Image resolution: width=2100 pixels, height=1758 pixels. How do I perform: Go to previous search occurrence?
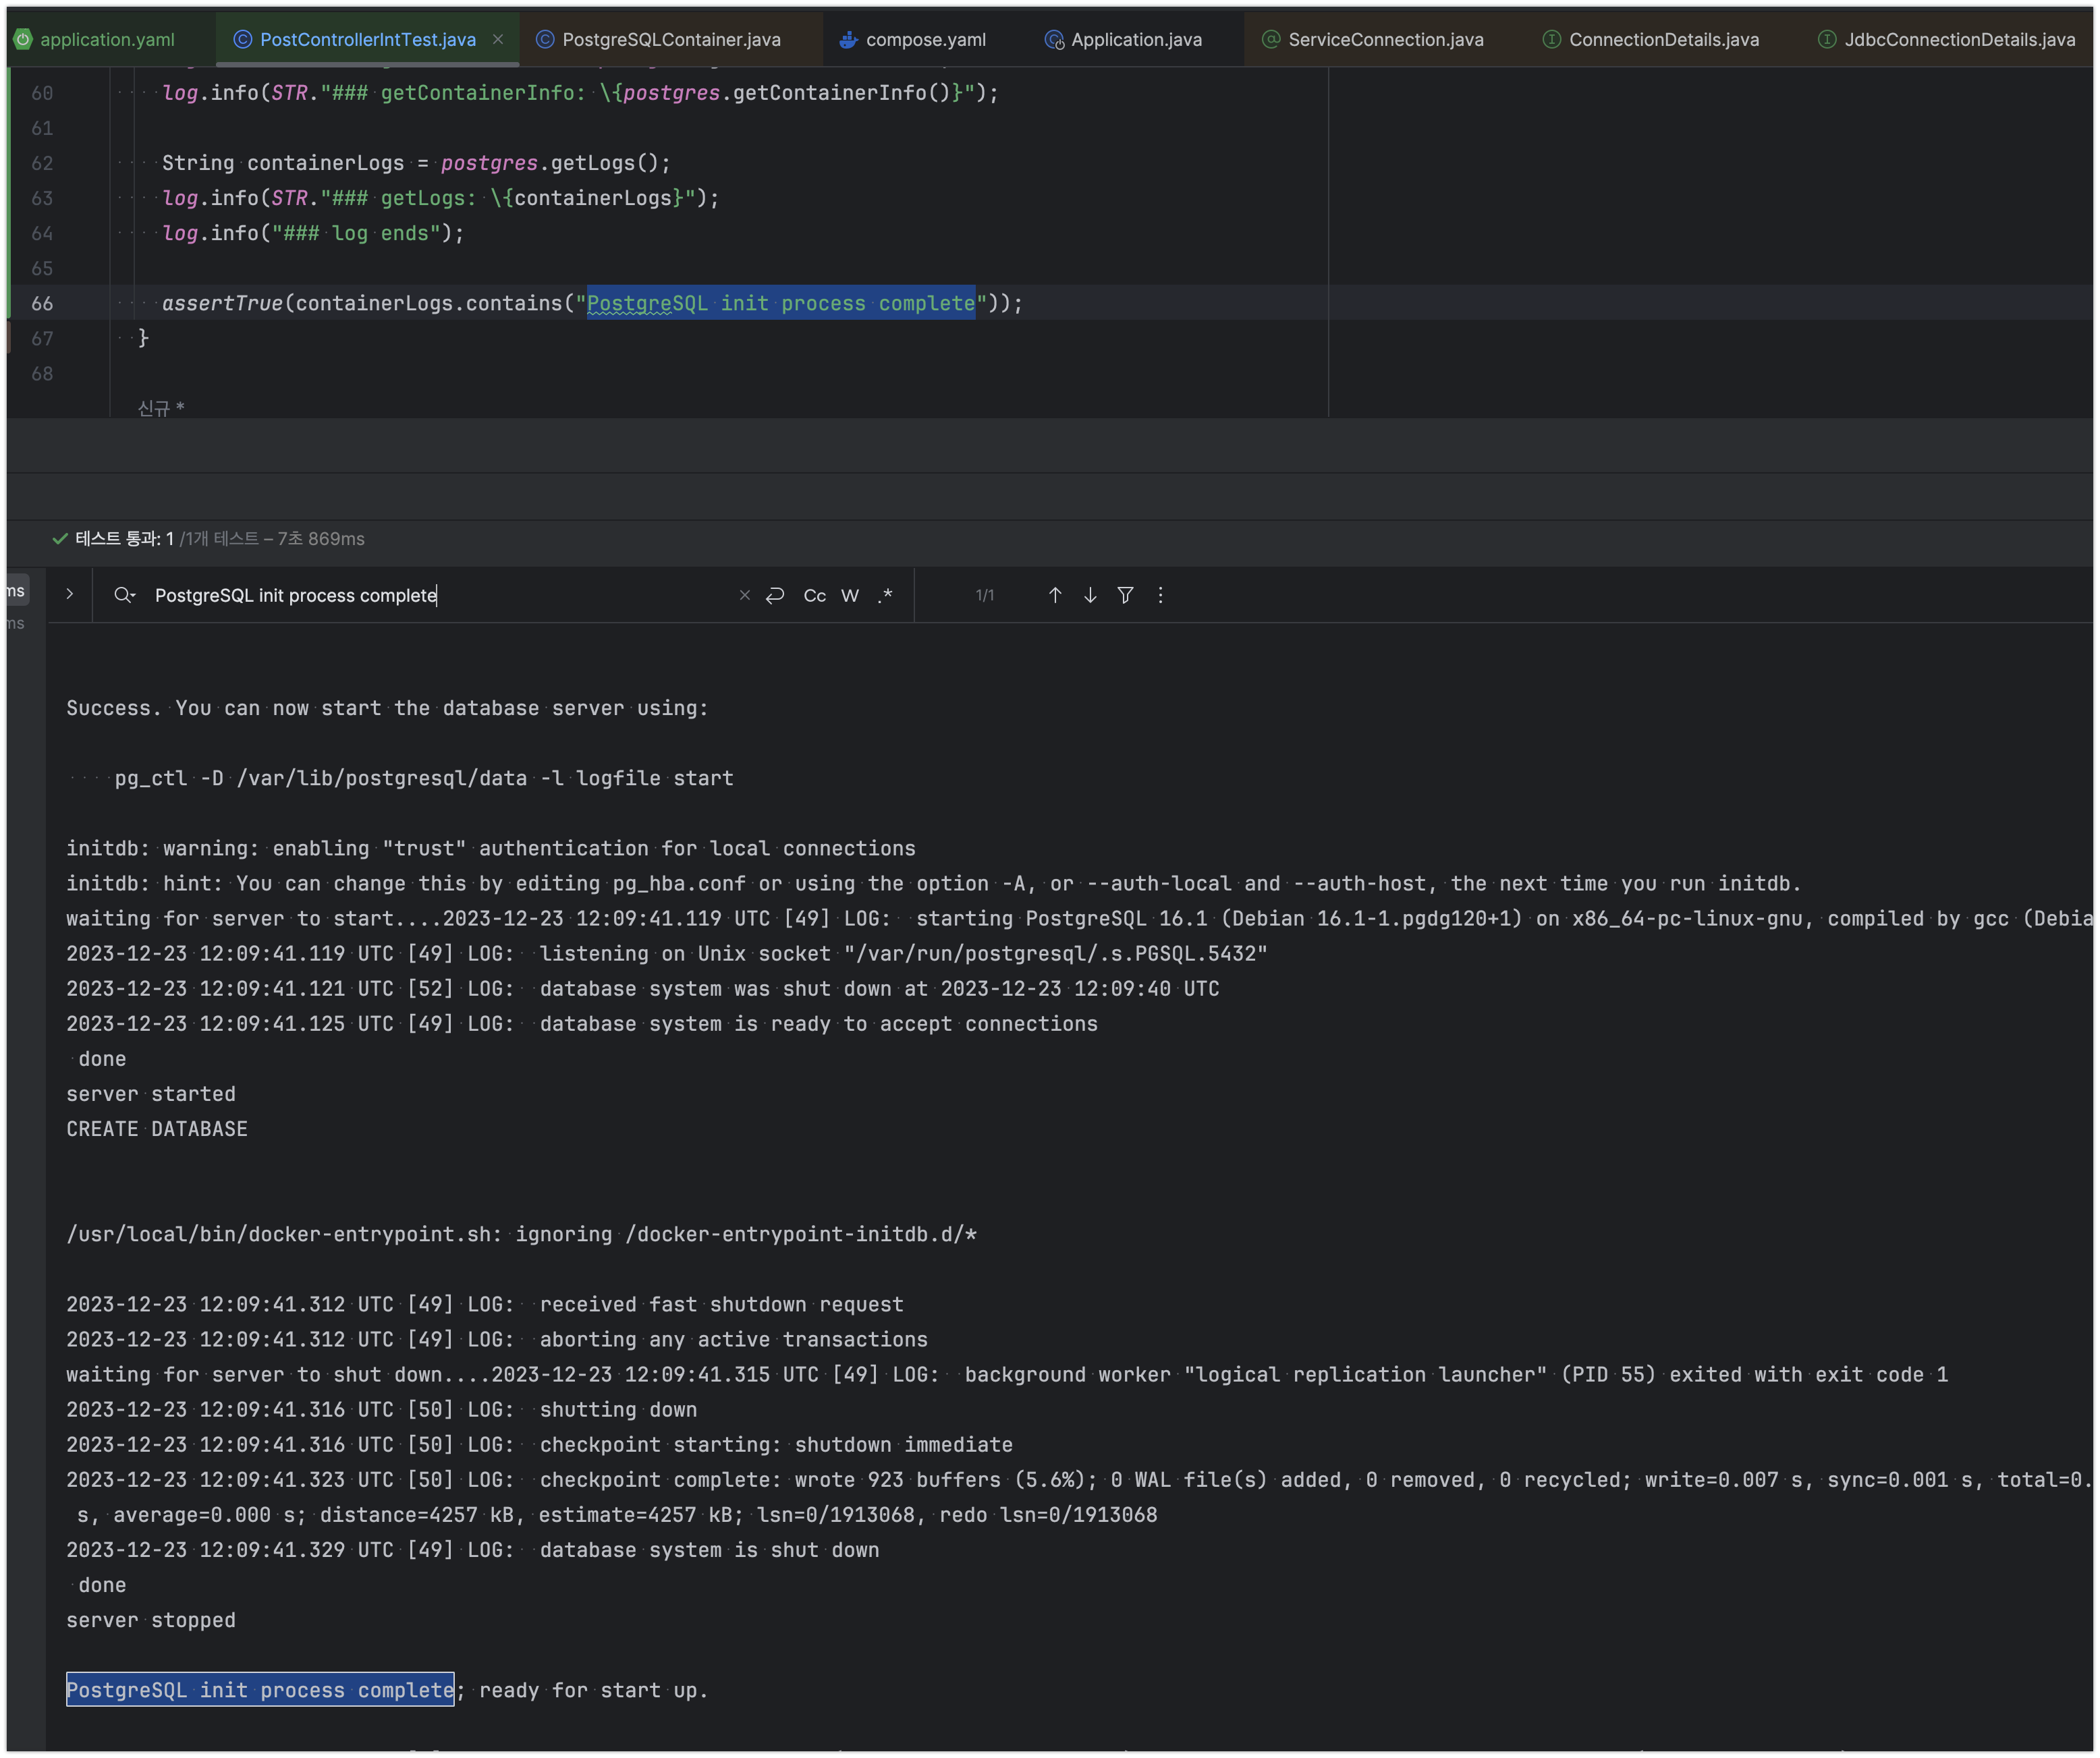pos(1054,596)
